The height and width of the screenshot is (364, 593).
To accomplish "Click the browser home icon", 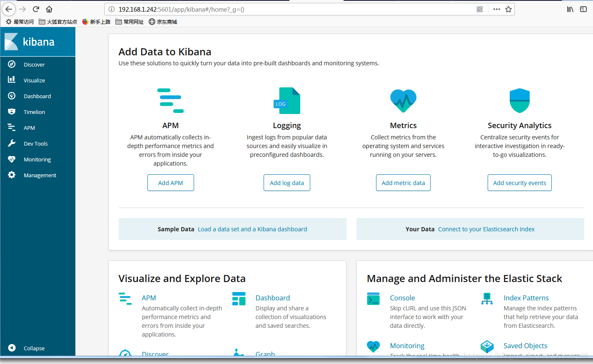I will click(x=49, y=9).
